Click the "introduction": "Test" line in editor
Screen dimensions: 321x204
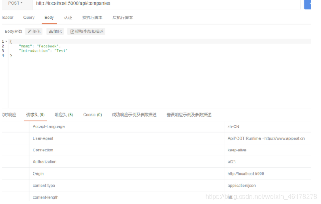point(43,51)
